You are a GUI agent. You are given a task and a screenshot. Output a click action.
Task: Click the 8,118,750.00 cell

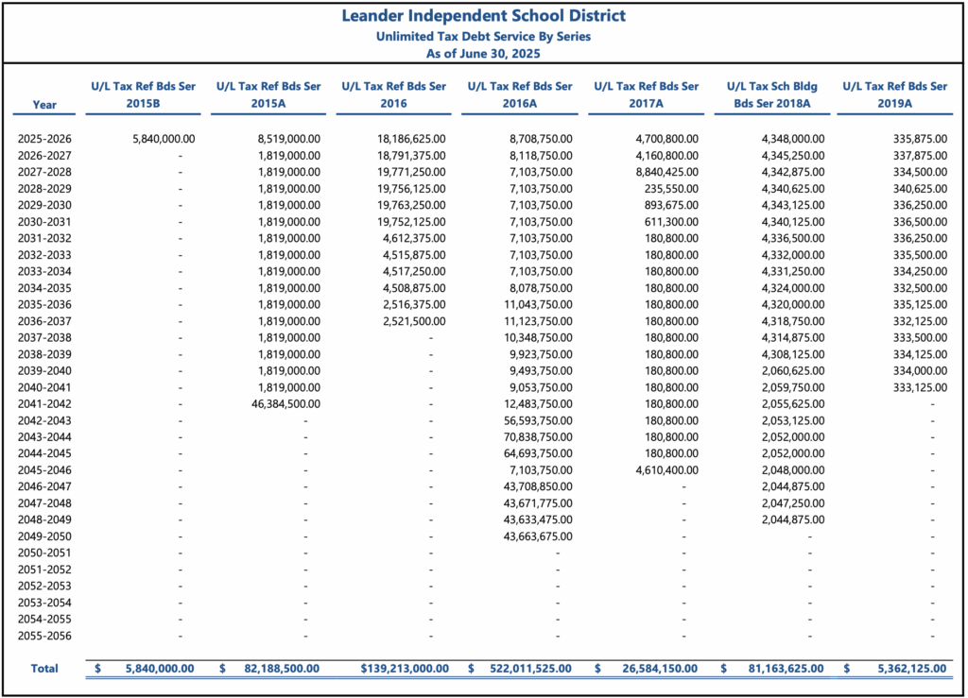point(541,156)
